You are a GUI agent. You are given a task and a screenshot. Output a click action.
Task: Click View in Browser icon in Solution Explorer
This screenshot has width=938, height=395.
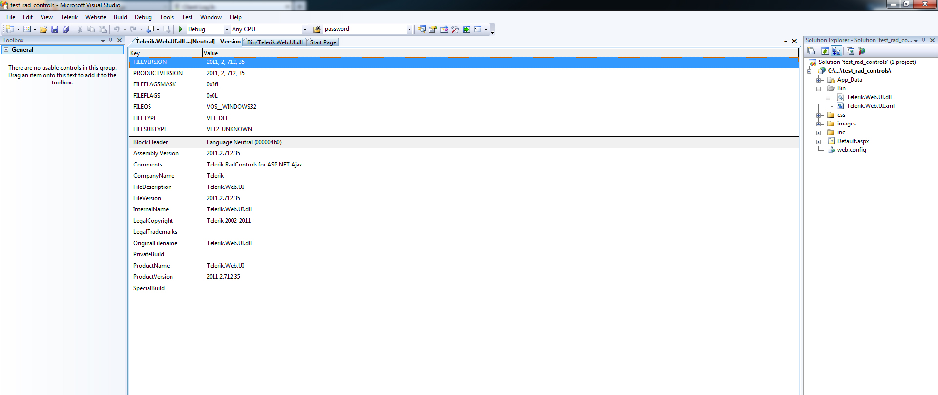coord(851,51)
